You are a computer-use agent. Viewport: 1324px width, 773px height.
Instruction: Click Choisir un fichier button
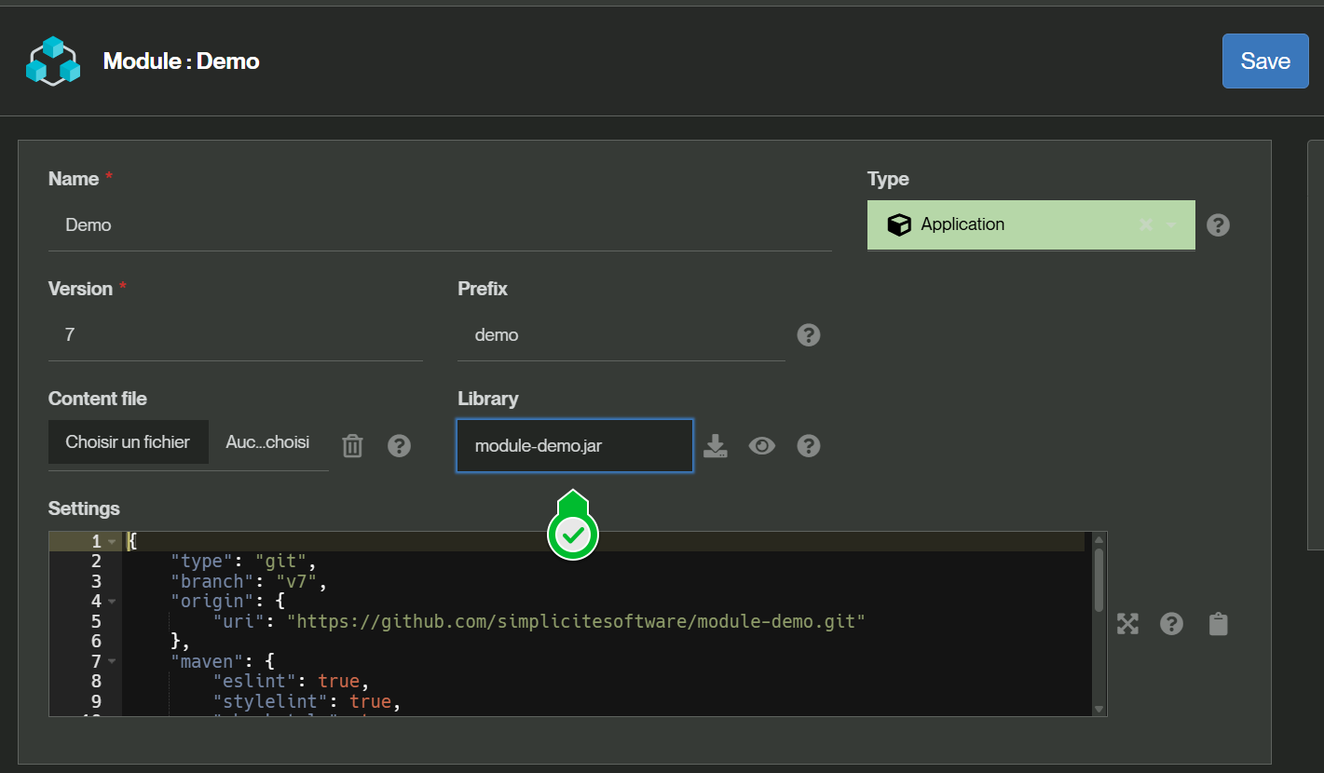tap(128, 442)
